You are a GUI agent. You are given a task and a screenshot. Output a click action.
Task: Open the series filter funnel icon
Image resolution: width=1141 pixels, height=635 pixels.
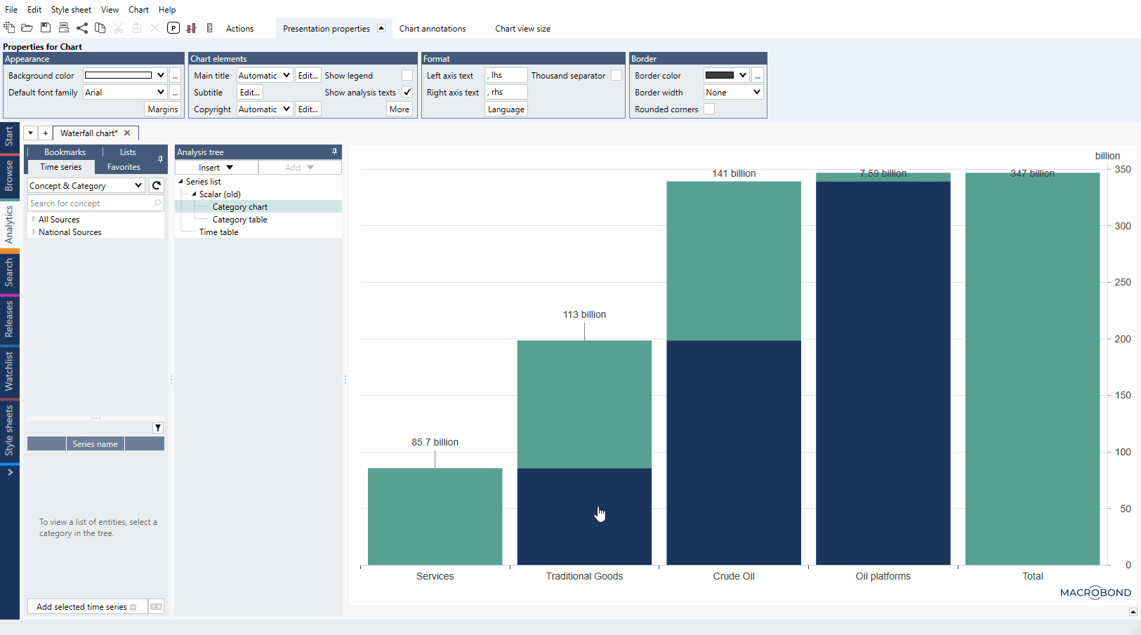point(157,427)
